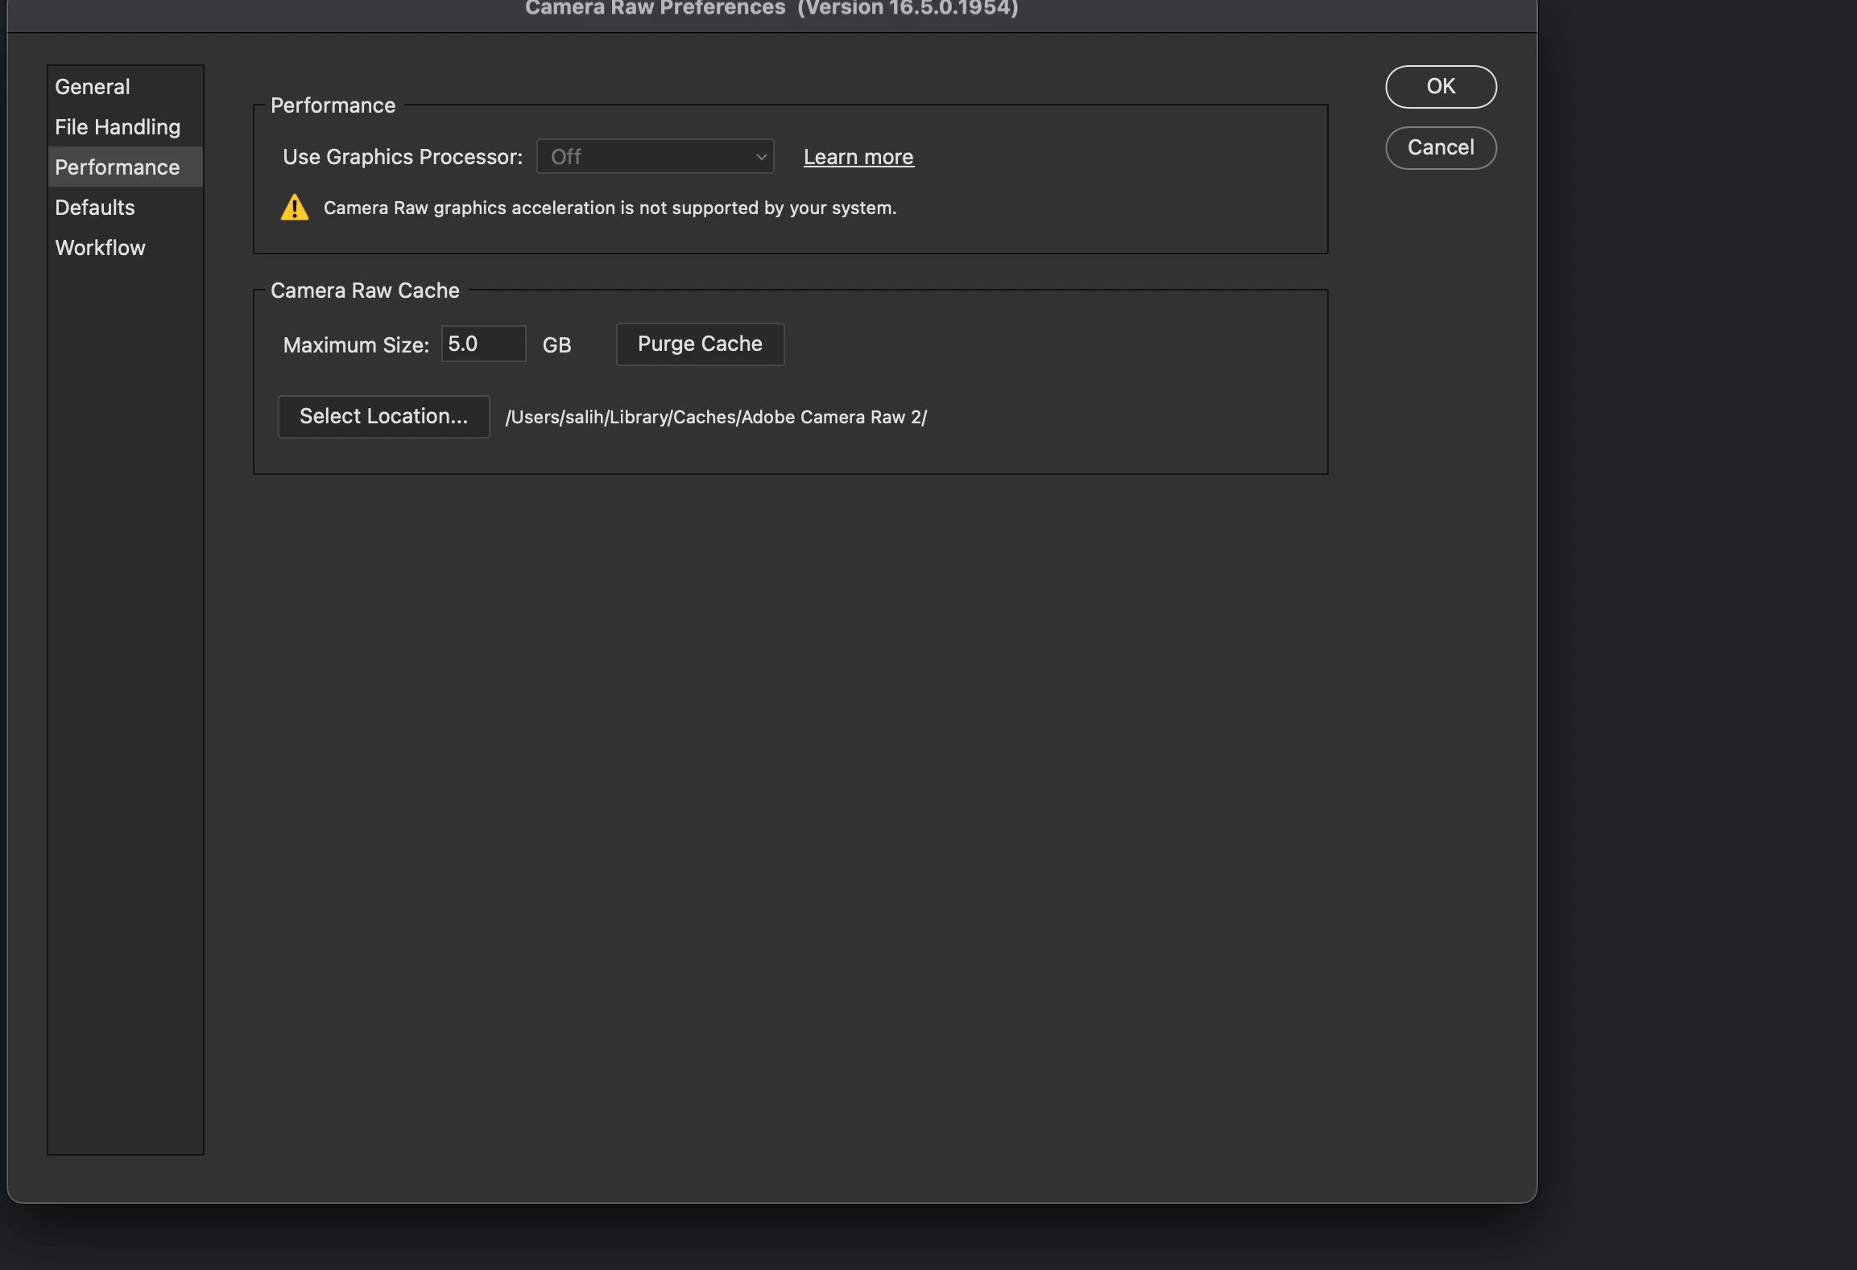Viewport: 1857px width, 1270px height.
Task: Click the GB unit label
Action: 556,345
